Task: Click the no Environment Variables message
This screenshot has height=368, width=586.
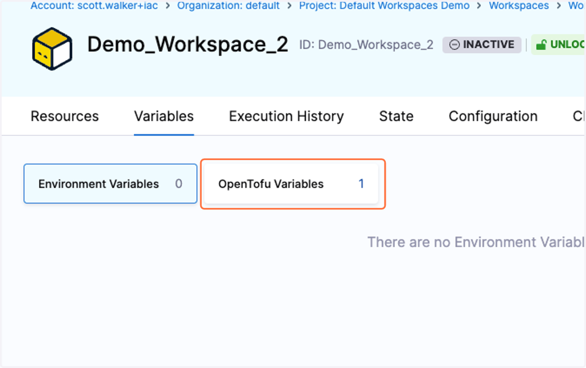Action: (x=477, y=242)
